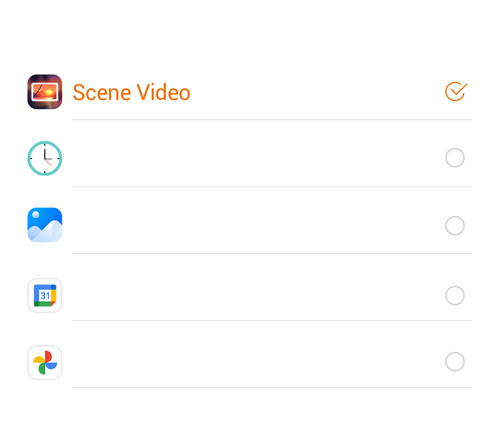This screenshot has width=500, height=435.
Task: Click the blue Gallery mountain icon
Action: tap(45, 225)
